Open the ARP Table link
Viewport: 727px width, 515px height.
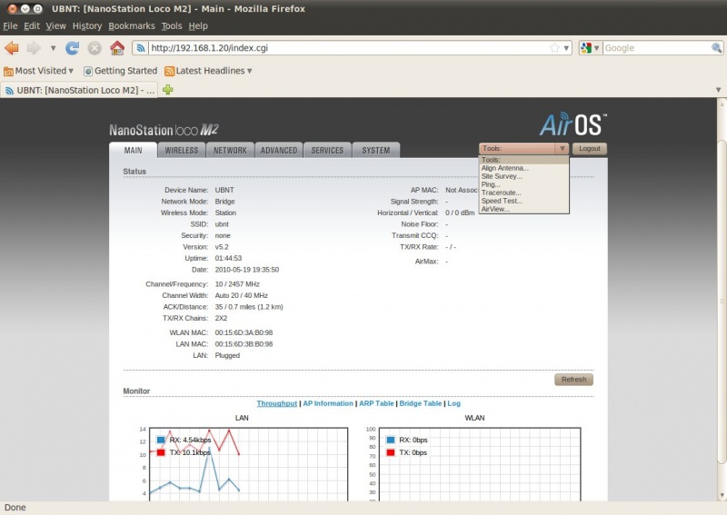376,403
